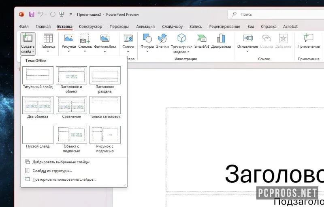Choose the Только заголовок layout
Image resolution: width=324 pixels, height=207 pixels.
105,105
